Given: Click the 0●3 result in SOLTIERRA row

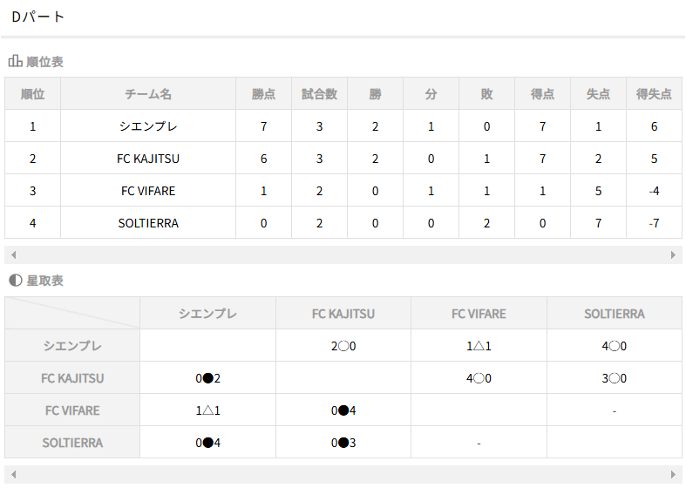Looking at the screenshot, I should click(343, 443).
